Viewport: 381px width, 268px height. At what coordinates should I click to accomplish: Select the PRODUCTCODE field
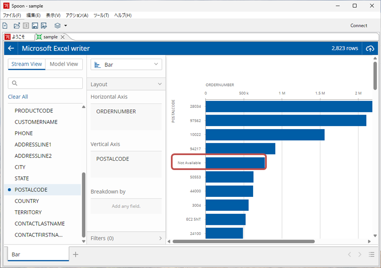[34, 111]
